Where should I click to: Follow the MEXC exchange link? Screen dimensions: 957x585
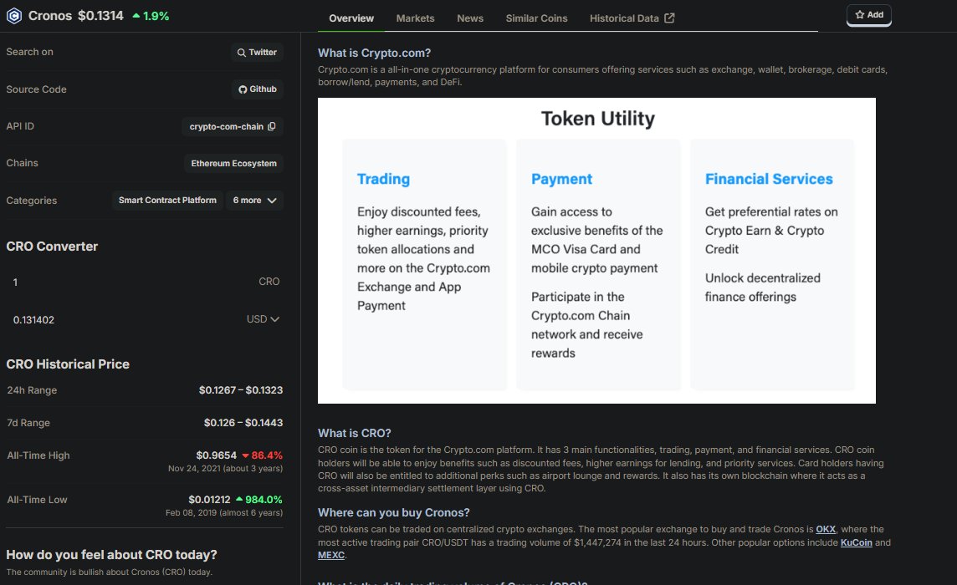pos(330,555)
